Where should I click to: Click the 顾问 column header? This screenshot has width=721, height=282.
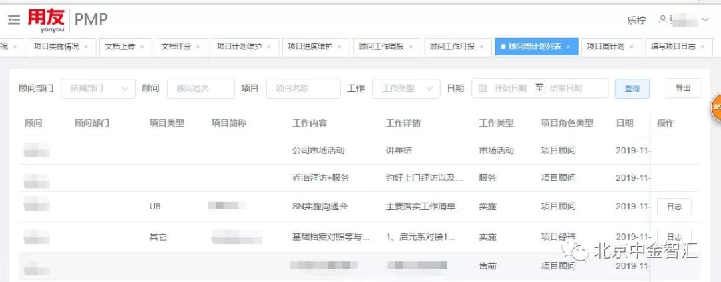33,123
